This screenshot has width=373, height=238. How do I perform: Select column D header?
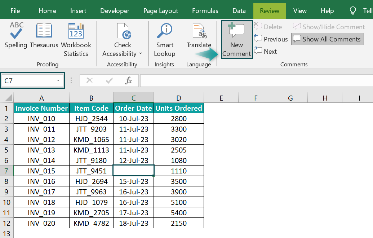point(179,98)
